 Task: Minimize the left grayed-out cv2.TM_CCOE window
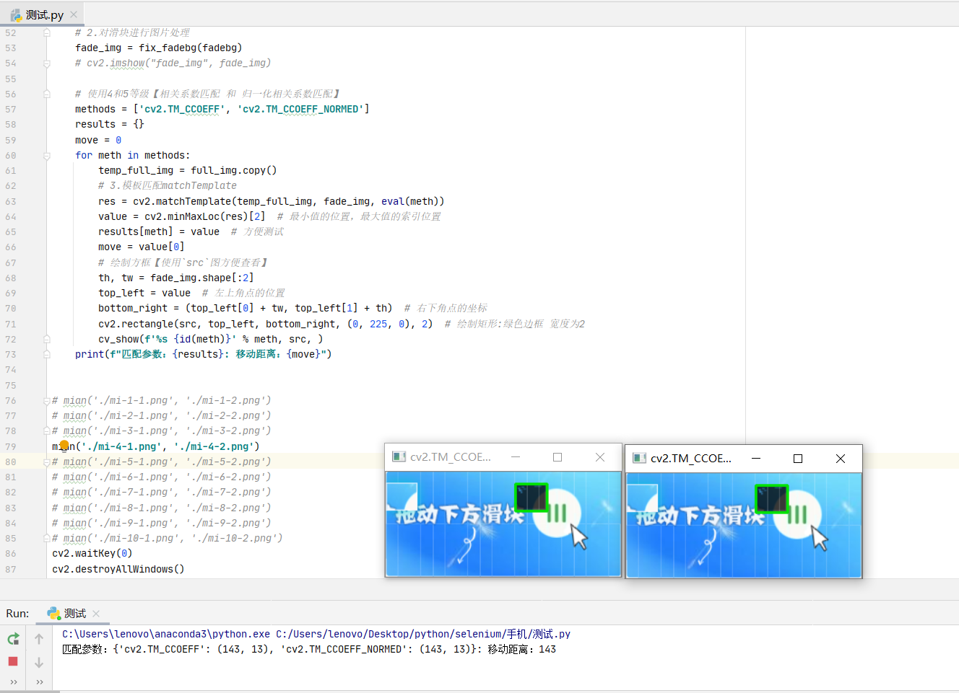tap(516, 456)
